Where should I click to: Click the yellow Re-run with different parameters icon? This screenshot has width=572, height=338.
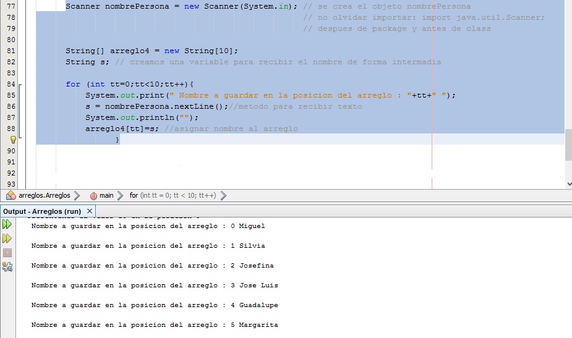pyautogui.click(x=7, y=239)
